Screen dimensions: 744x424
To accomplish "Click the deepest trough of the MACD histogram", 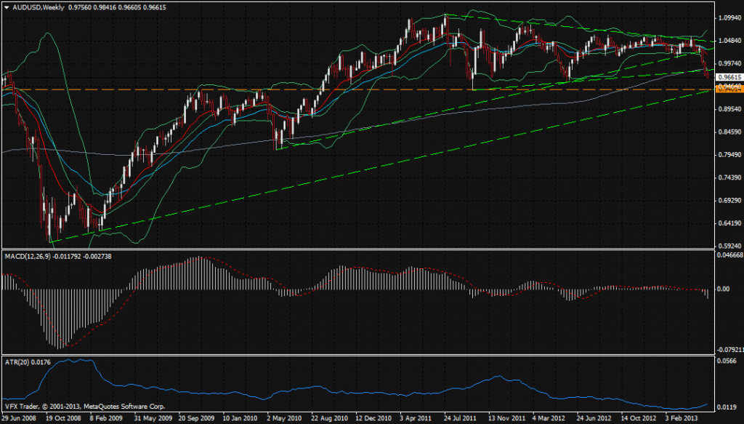I will [60, 346].
